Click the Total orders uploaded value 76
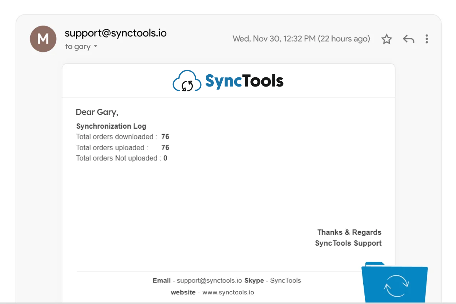 click(165, 147)
